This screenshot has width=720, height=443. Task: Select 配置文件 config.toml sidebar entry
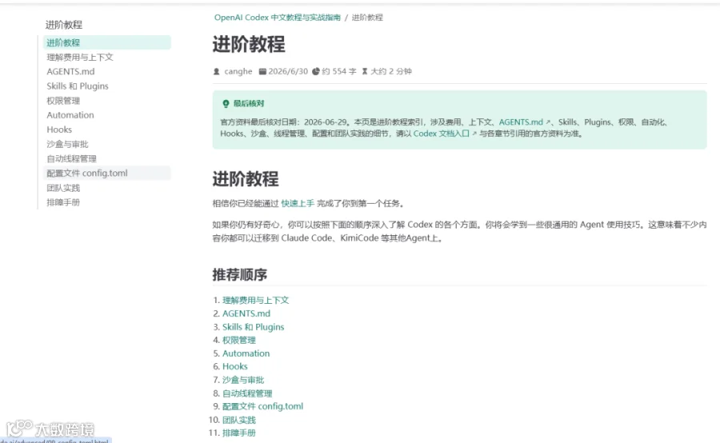tap(107, 173)
